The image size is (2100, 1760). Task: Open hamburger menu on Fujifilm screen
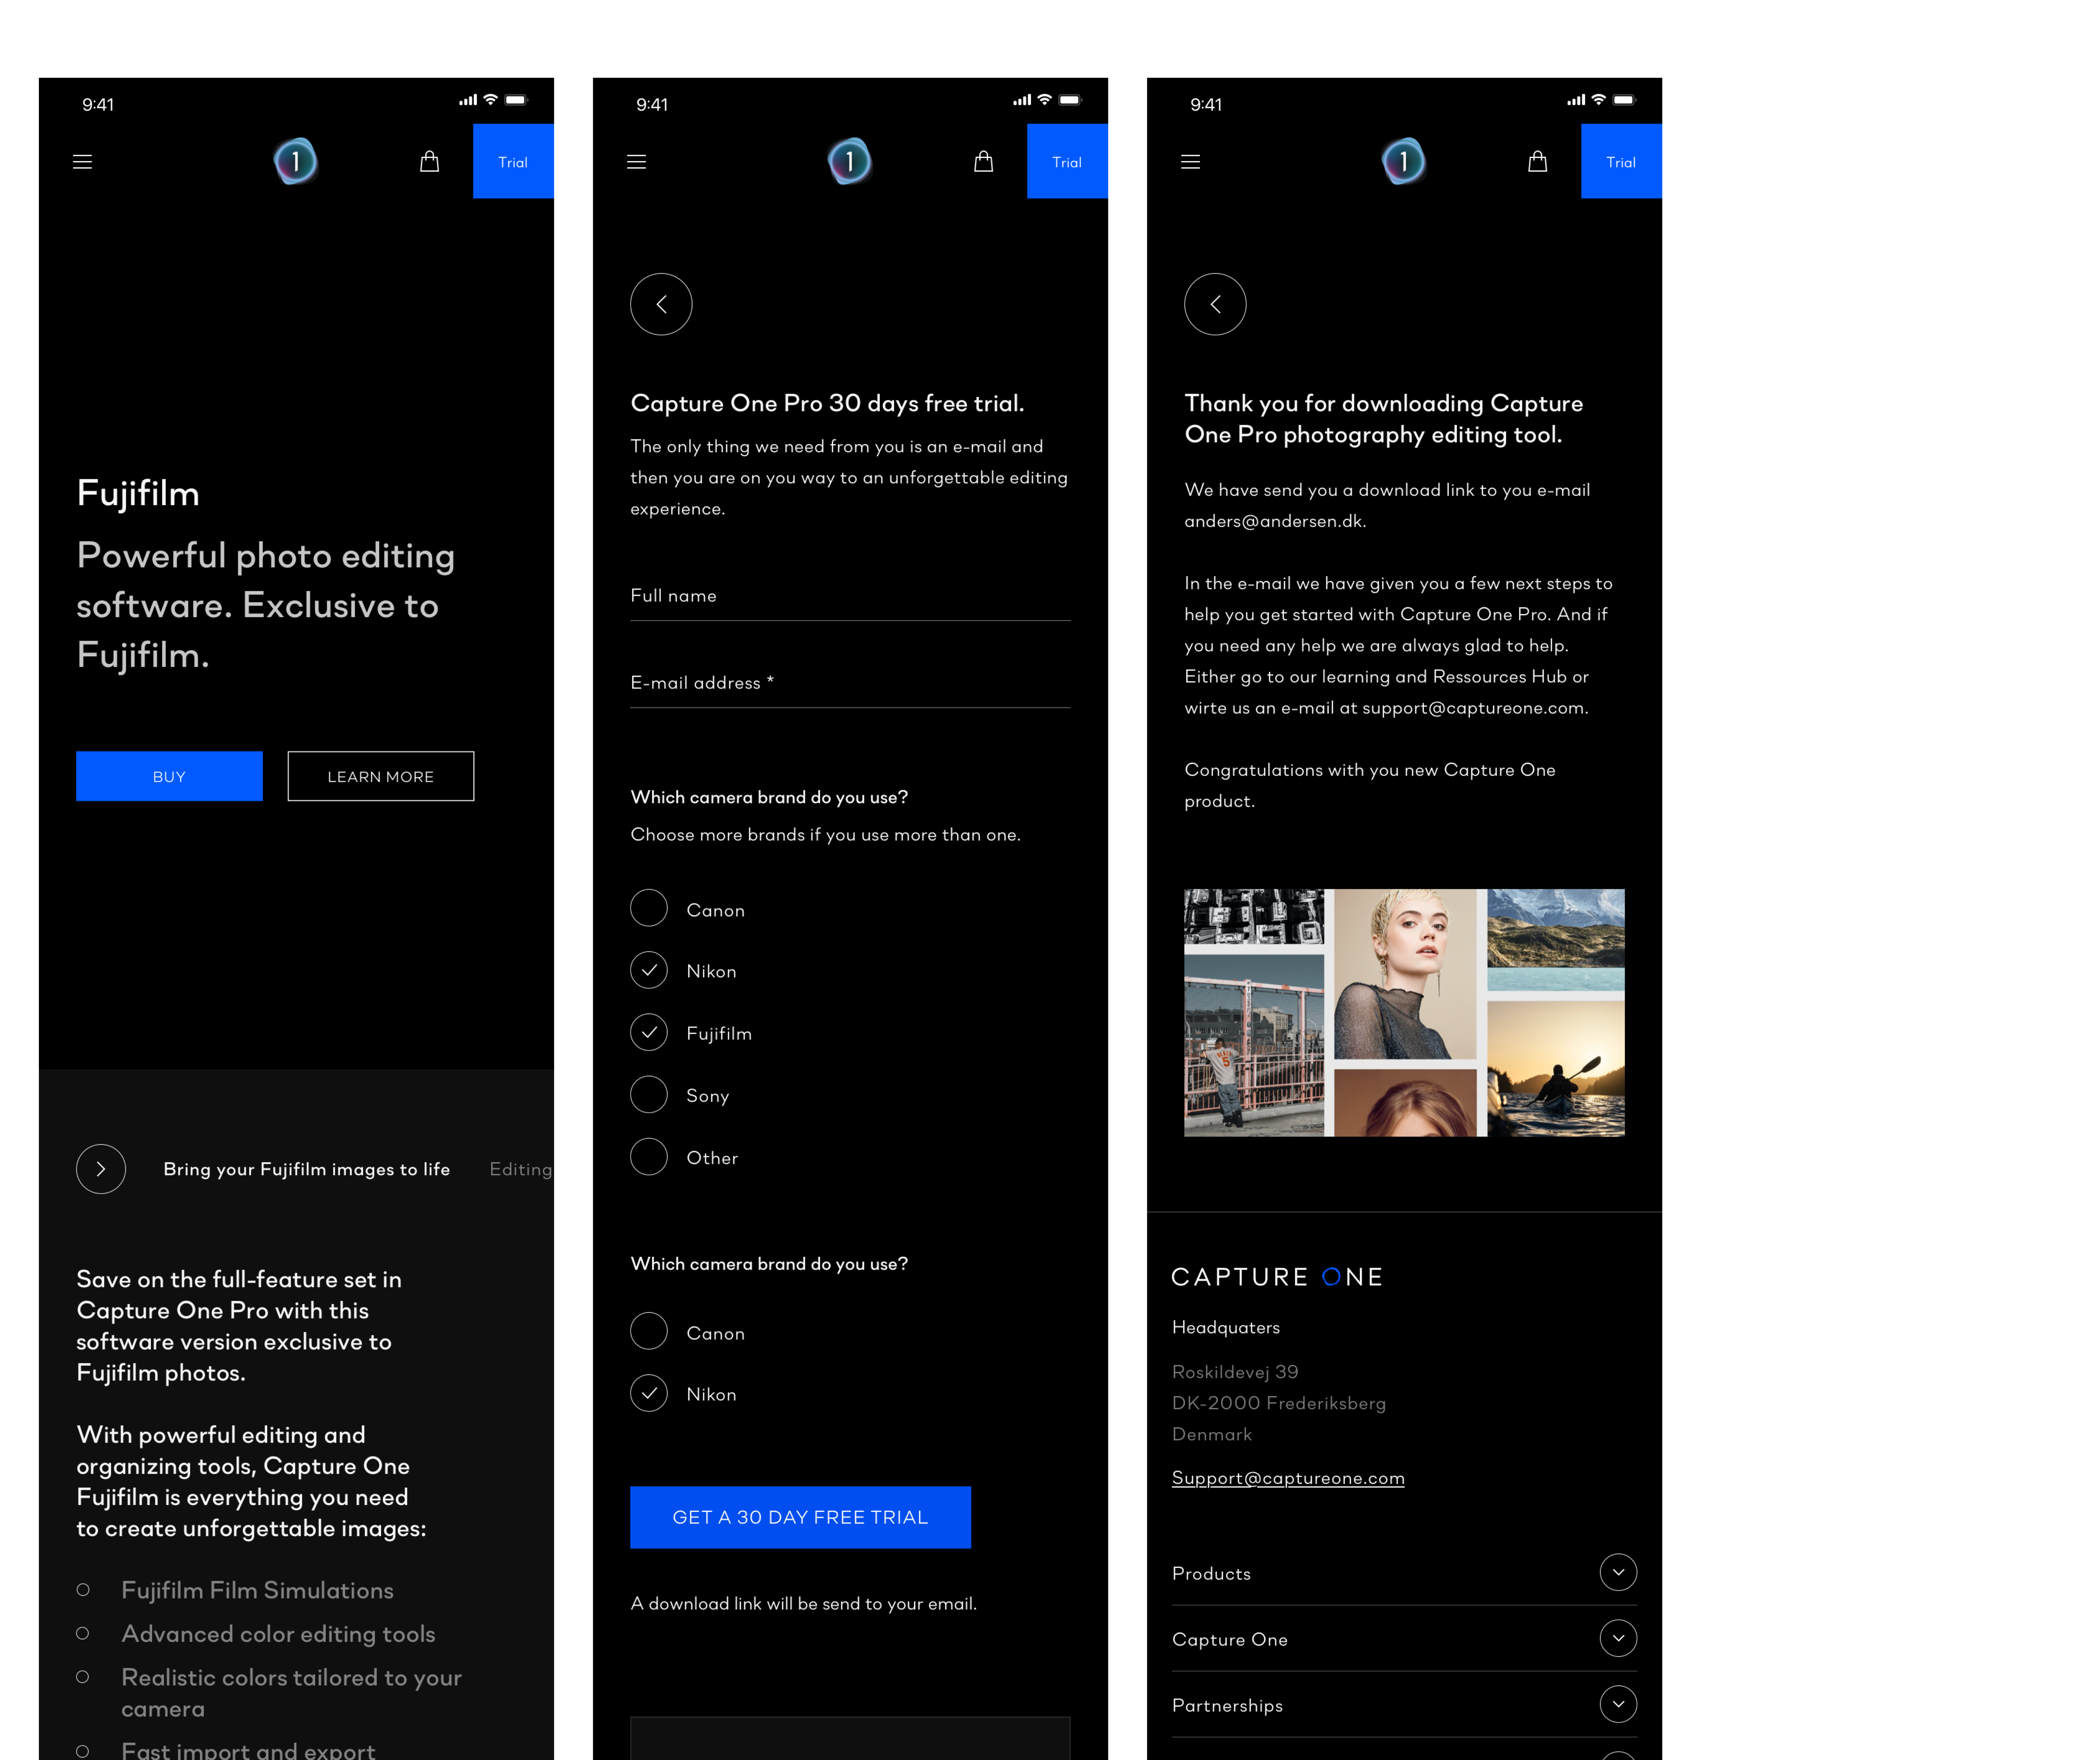tap(83, 162)
